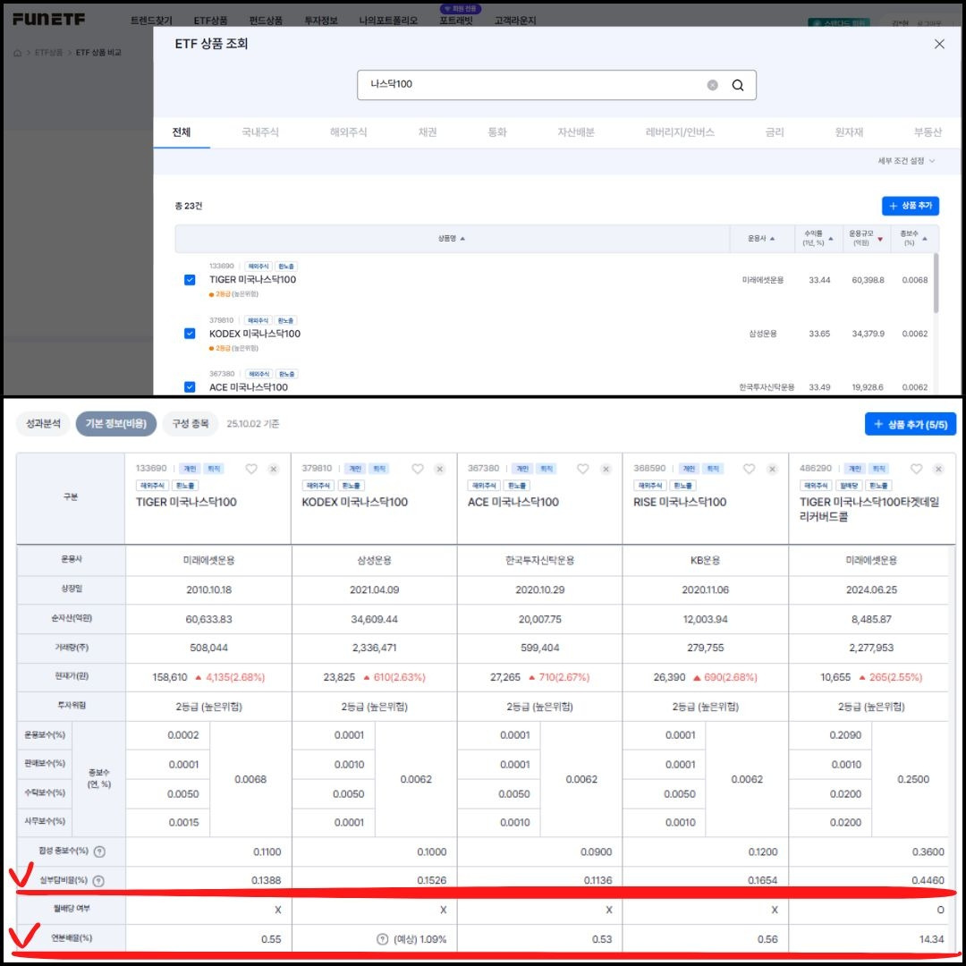Expand 세부 조건 설정 options
This screenshot has width=966, height=966.
906,161
